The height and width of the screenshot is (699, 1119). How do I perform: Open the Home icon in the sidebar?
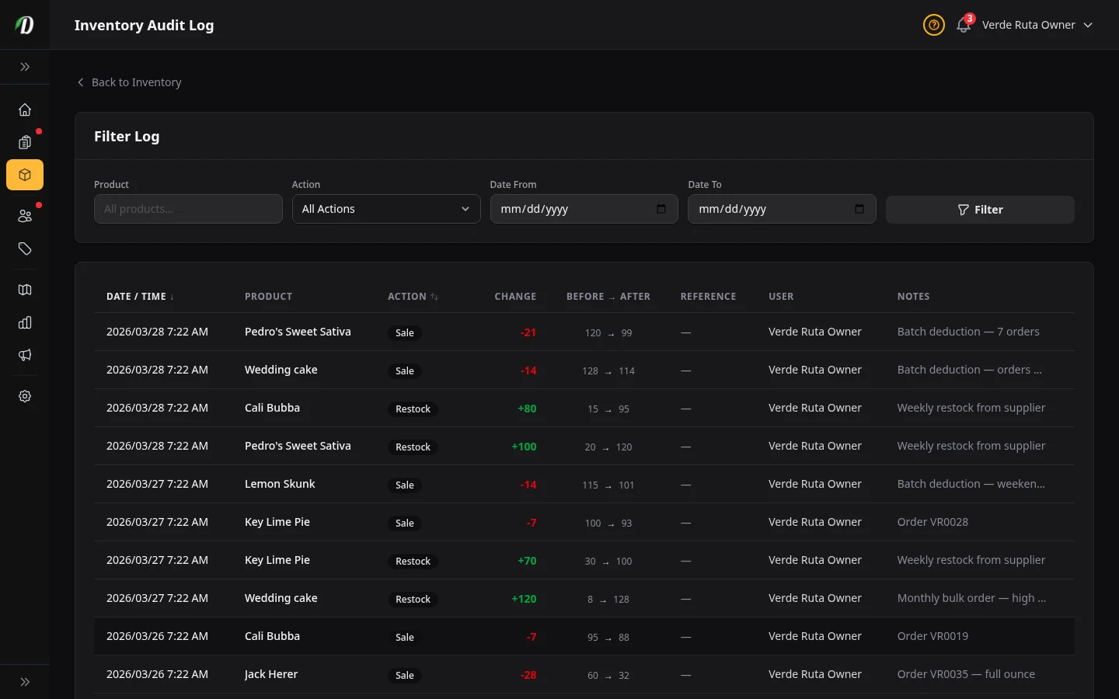pyautogui.click(x=24, y=110)
